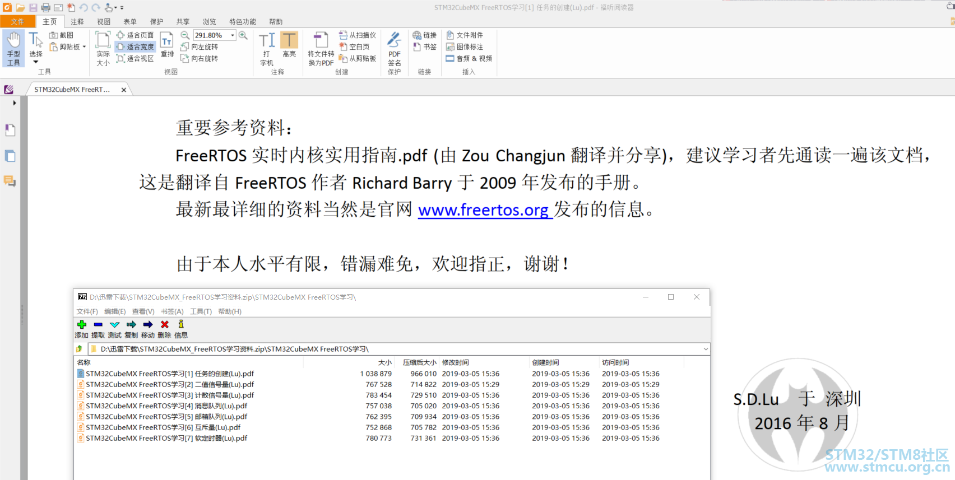Click the 291.80% zoom percentage field
Screen dimensions: 955x480
[211, 35]
